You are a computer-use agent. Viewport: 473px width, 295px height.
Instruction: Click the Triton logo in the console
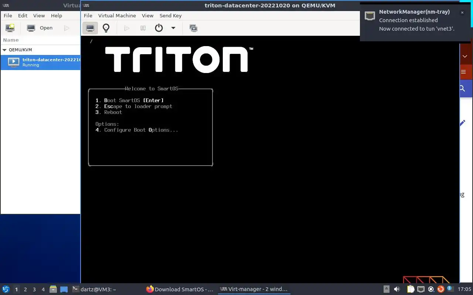[x=179, y=59]
